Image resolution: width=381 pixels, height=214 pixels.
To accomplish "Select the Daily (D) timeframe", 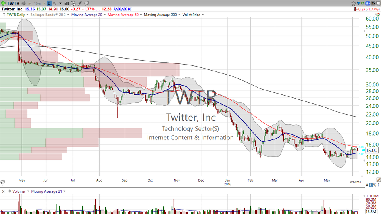I will point(49,3).
